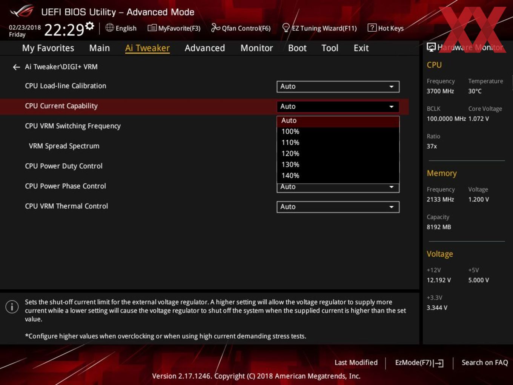Select the CPU VRM Thermal Control label

click(66, 206)
